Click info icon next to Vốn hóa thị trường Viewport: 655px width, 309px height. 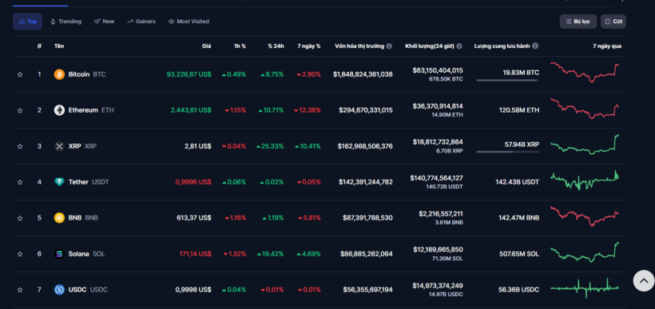click(389, 46)
